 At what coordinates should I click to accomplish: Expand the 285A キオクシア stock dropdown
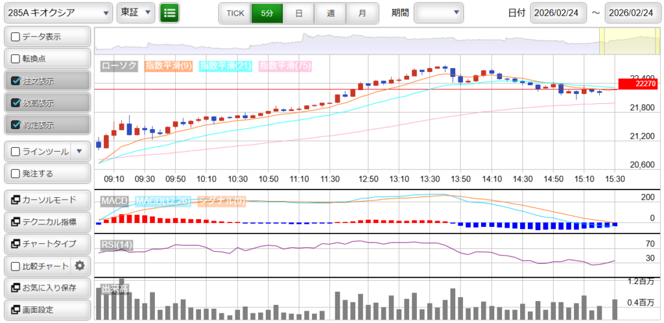point(58,12)
